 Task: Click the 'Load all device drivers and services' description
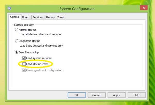pyautogui.click(x=40, y=34)
